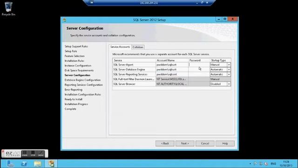The image size is (298, 168).
Task: Click the Back button
Action: [x=165, y=143]
